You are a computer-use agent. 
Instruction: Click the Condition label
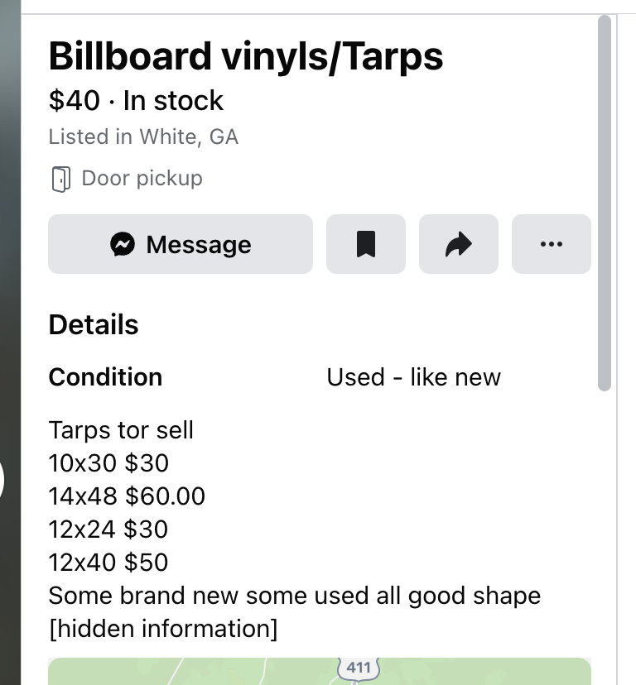click(x=105, y=377)
